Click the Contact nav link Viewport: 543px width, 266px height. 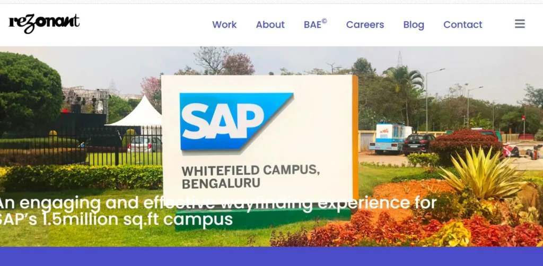(x=462, y=24)
